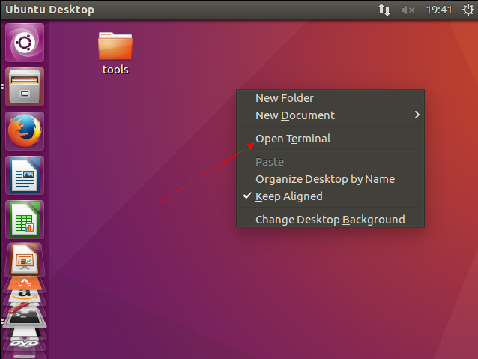Open the muted sound volume indicator
The image size is (478, 359).
(408, 10)
